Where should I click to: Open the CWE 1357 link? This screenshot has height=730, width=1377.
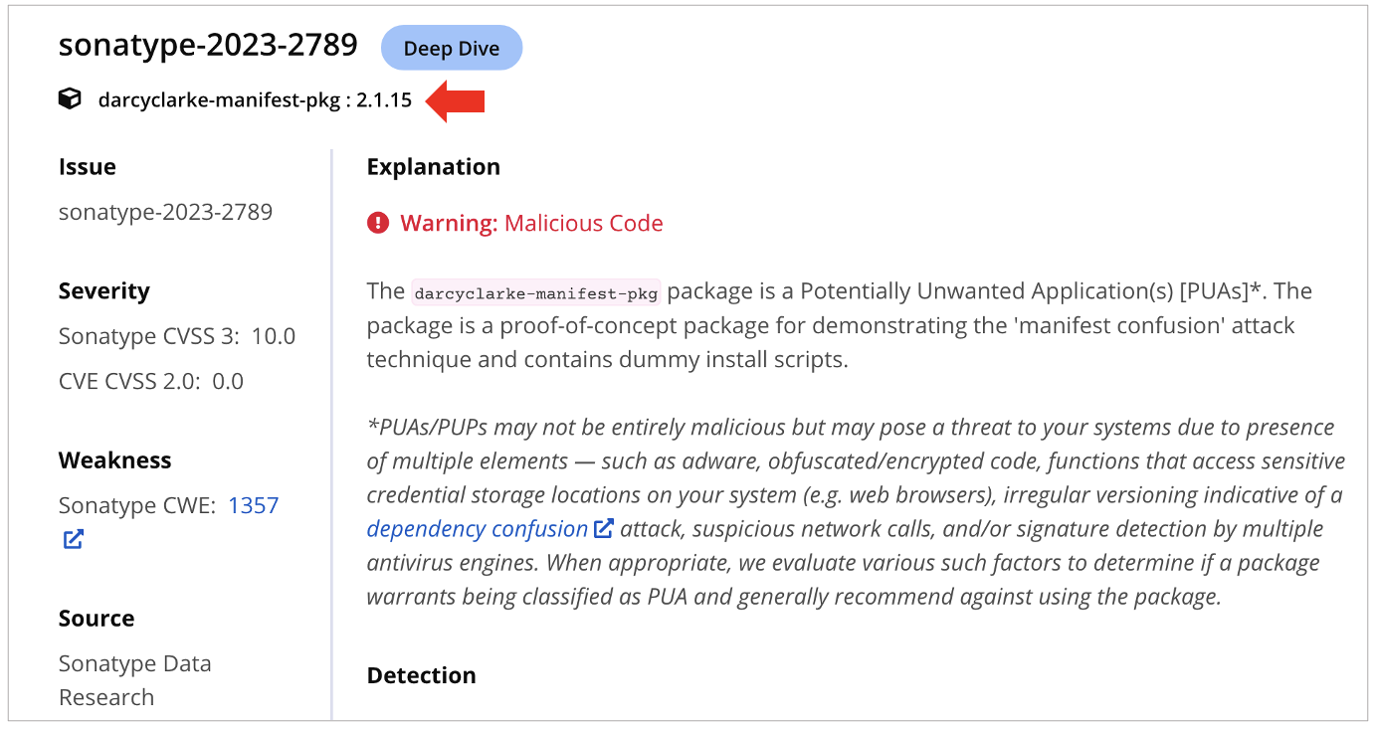[253, 505]
